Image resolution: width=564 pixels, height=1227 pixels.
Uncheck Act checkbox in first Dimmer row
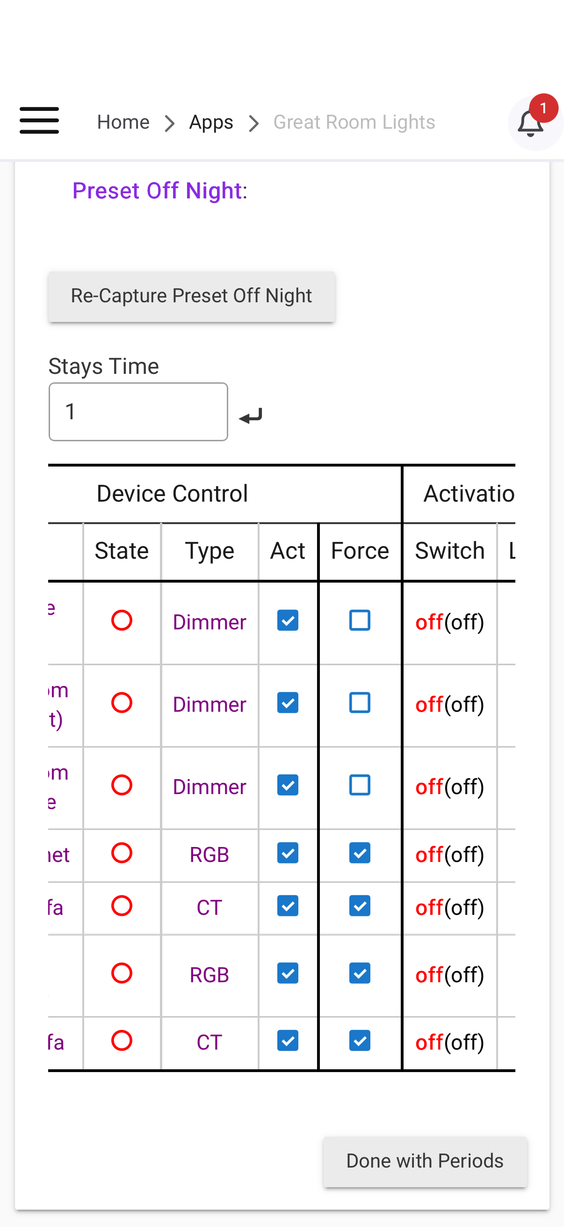(288, 621)
